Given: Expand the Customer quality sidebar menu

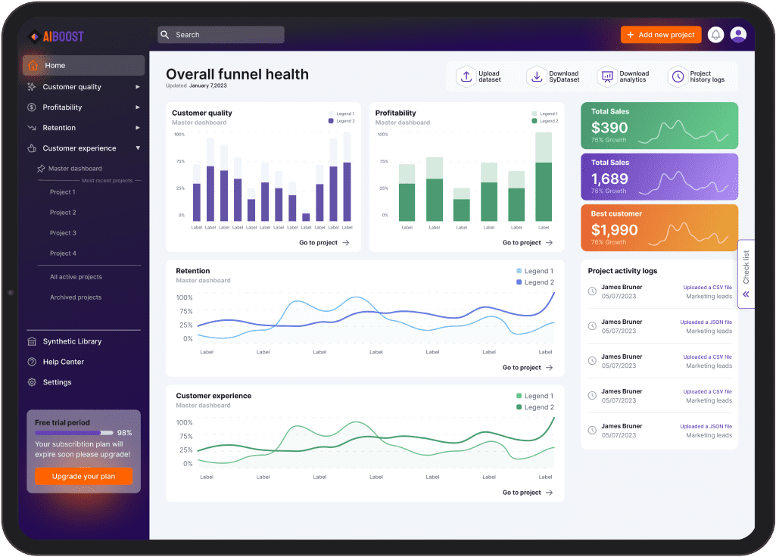Looking at the screenshot, I should click(138, 86).
